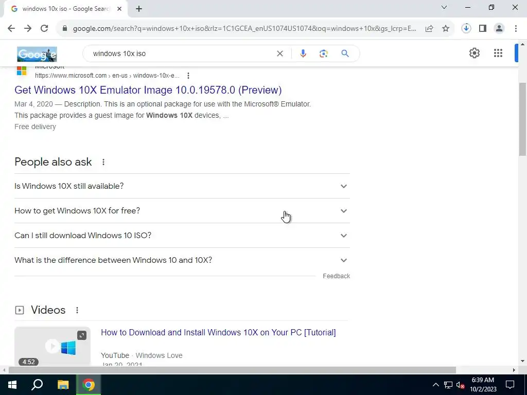
Task: Clear the search box text
Action: pyautogui.click(x=279, y=53)
